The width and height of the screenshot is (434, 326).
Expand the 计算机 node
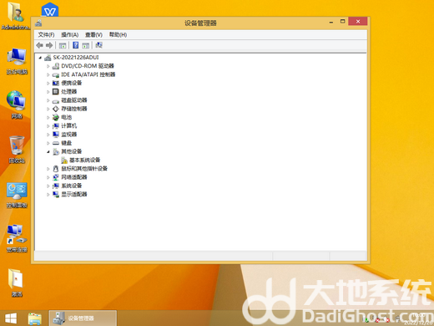pyautogui.click(x=48, y=126)
